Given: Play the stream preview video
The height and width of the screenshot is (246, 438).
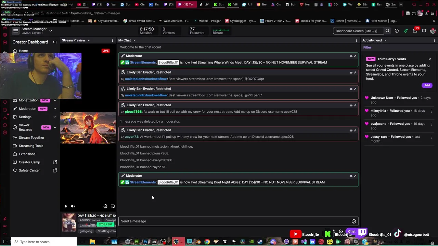Looking at the screenshot, I should tap(66, 206).
